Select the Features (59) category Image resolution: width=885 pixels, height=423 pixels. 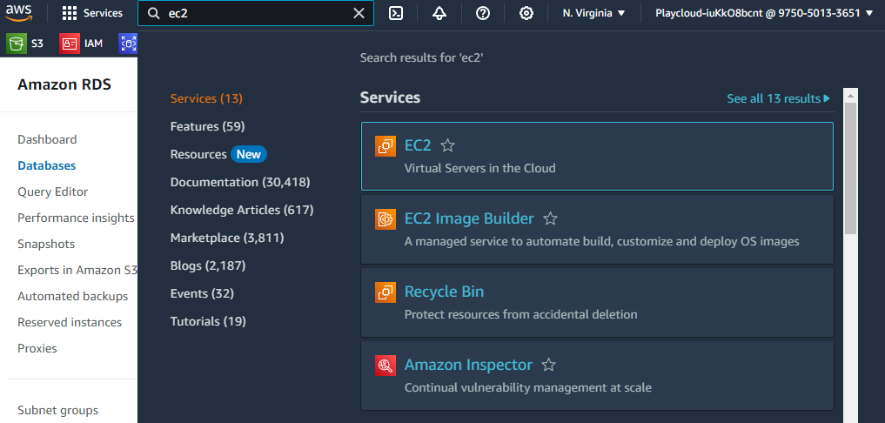tap(207, 126)
